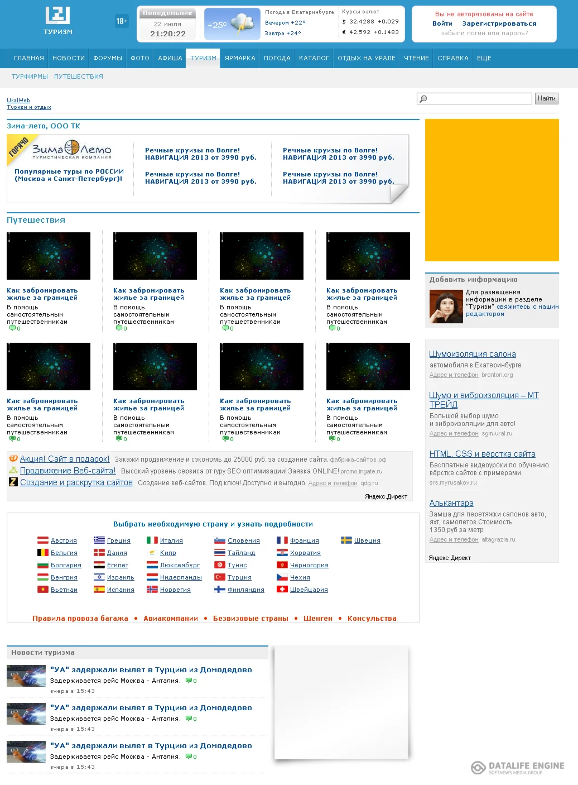Select the Греция flag icon
This screenshot has width=578, height=785.
[x=99, y=540]
